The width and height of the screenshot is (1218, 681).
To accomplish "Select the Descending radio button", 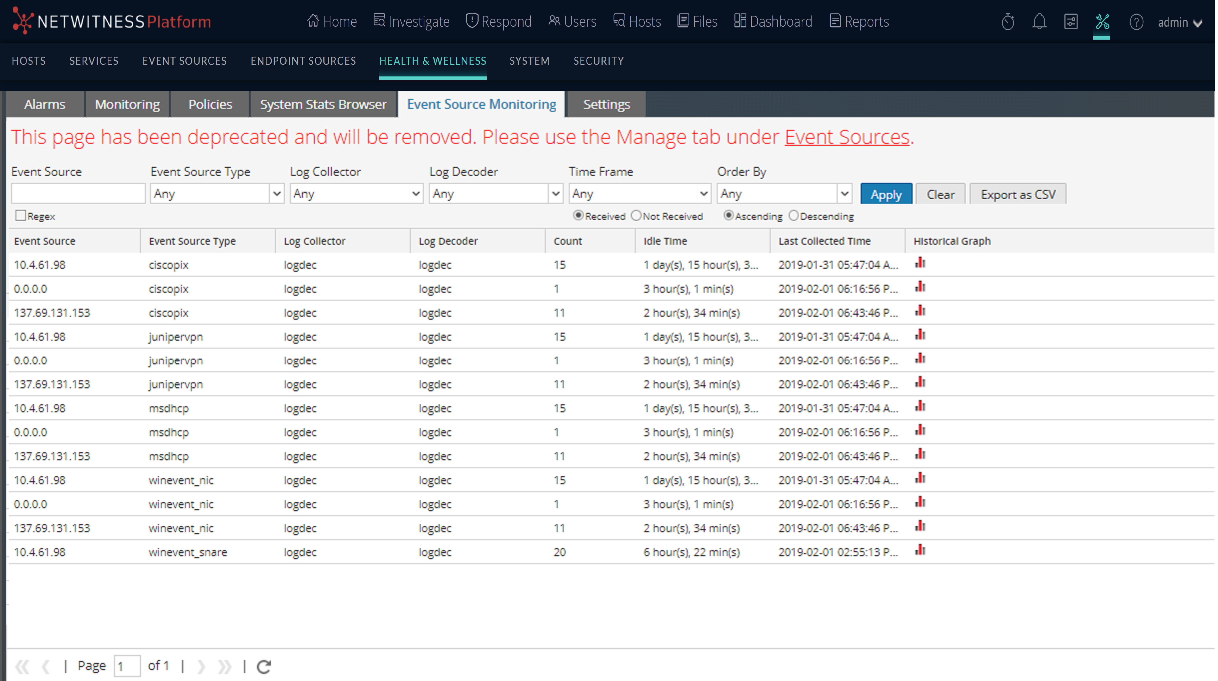I will (794, 216).
